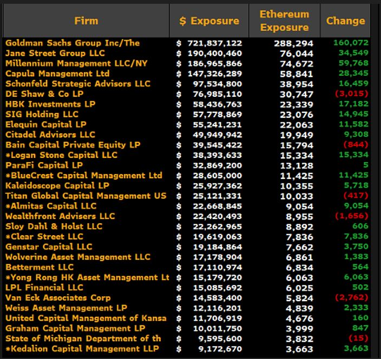The height and width of the screenshot is (359, 381).
Task: Open Van Eck Associates Corp entry
Action: [58, 297]
